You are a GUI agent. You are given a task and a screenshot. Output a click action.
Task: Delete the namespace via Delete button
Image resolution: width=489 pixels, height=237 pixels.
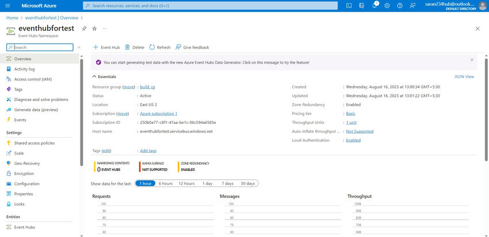coord(135,47)
